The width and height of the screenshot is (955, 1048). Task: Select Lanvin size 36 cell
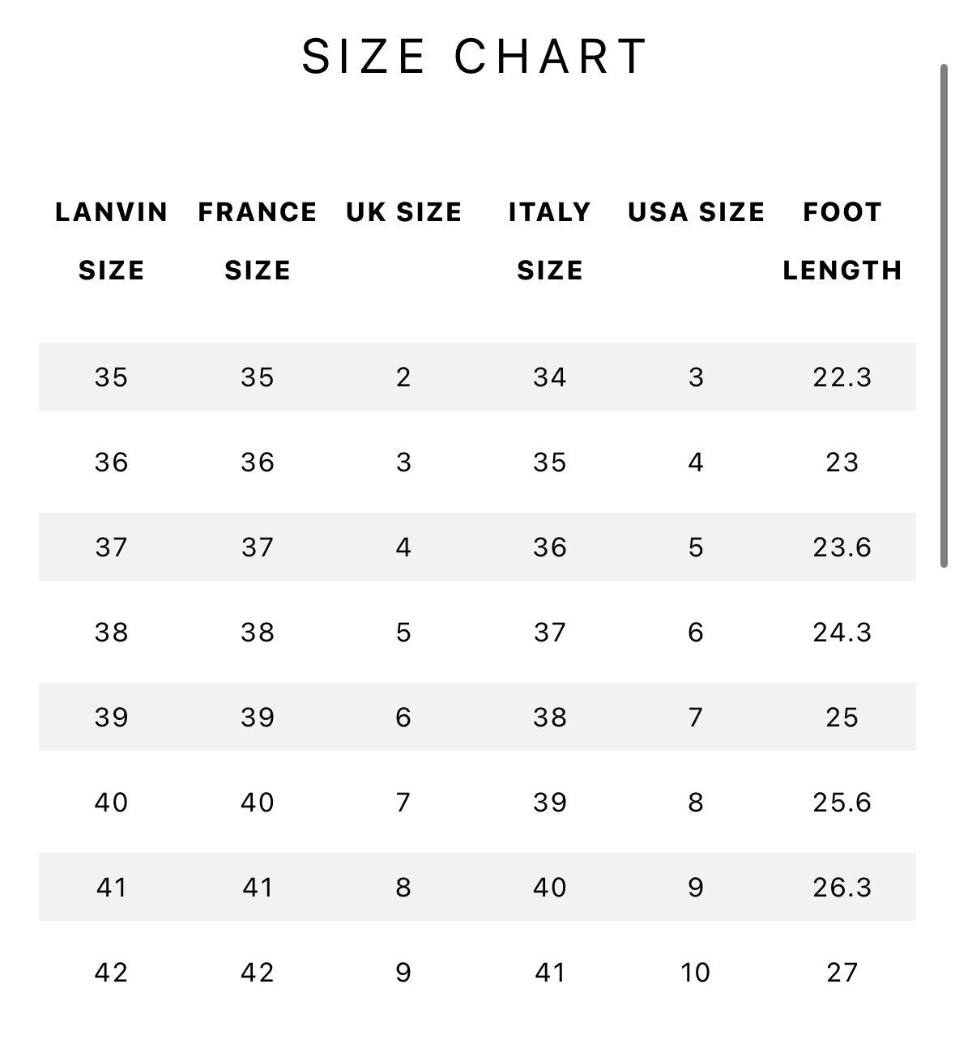112,462
